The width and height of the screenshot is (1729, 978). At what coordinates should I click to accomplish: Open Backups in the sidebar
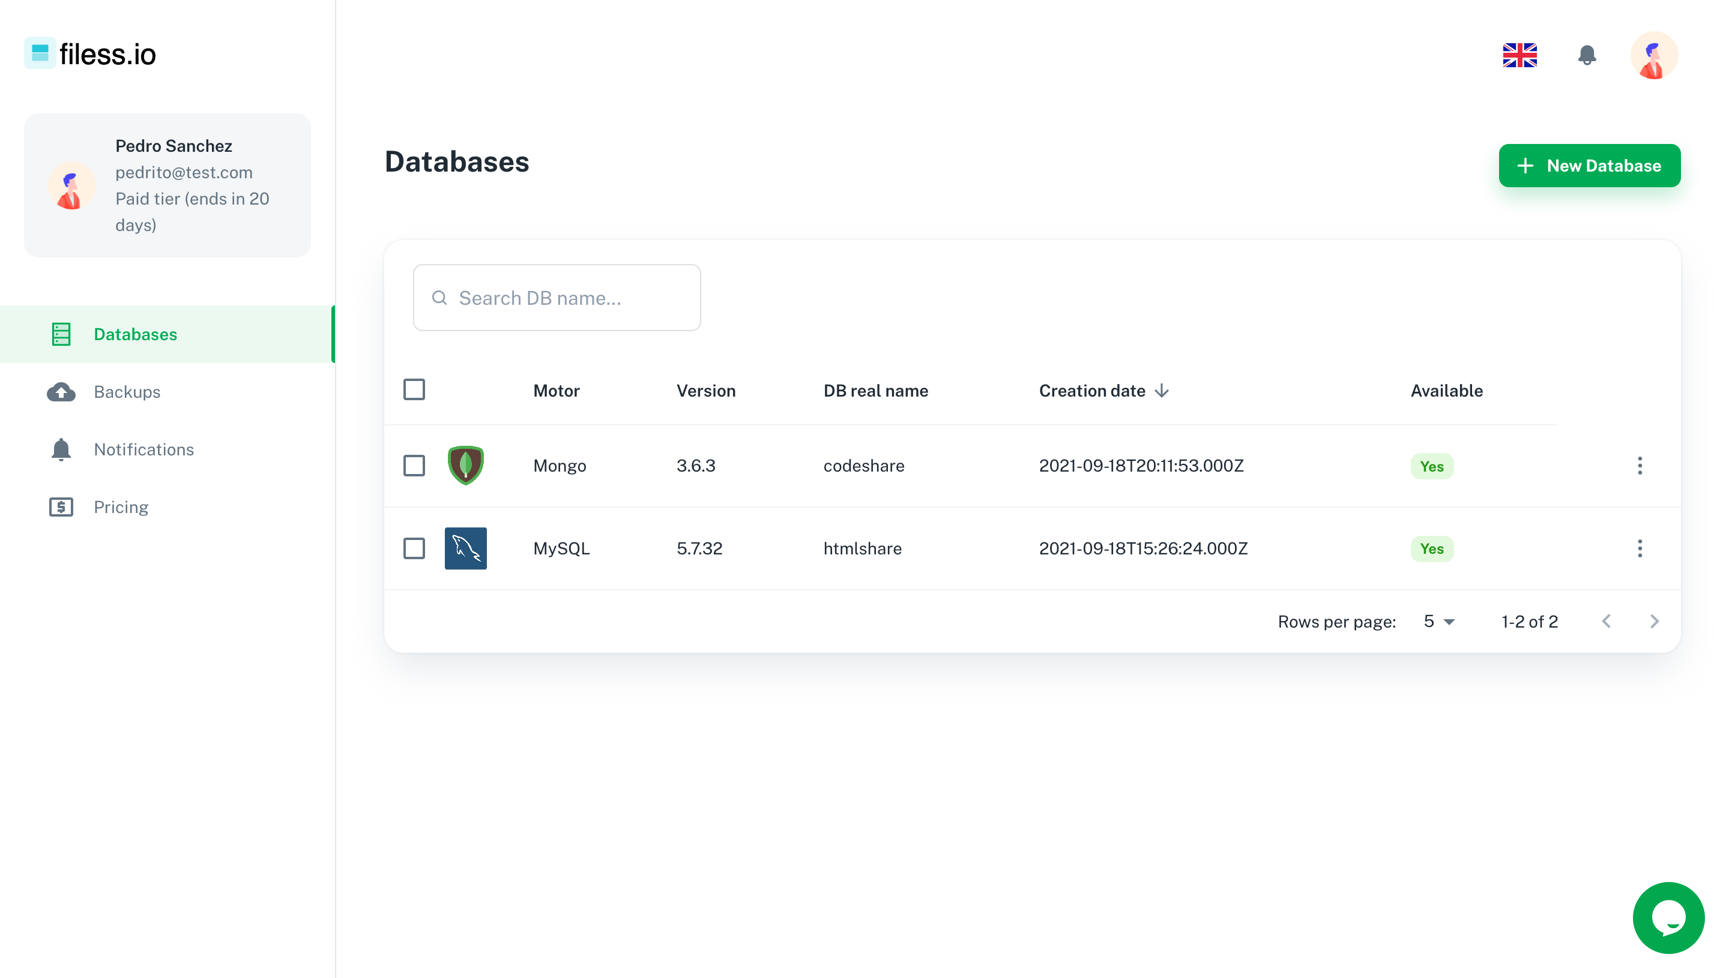[x=127, y=392]
